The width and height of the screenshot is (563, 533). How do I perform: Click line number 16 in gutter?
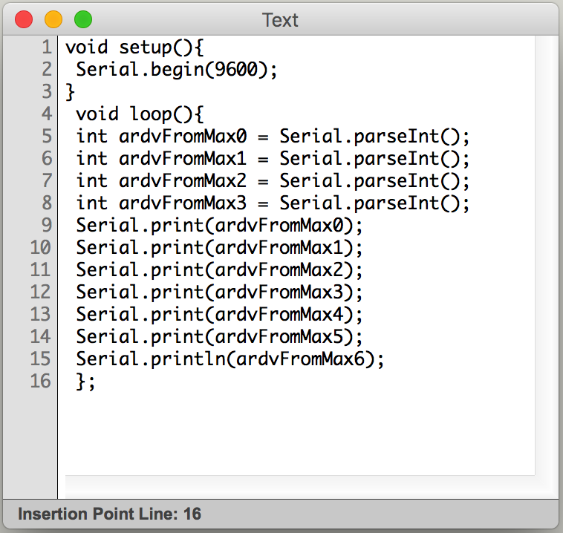click(41, 381)
